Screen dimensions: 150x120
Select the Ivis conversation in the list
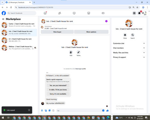(19, 32)
